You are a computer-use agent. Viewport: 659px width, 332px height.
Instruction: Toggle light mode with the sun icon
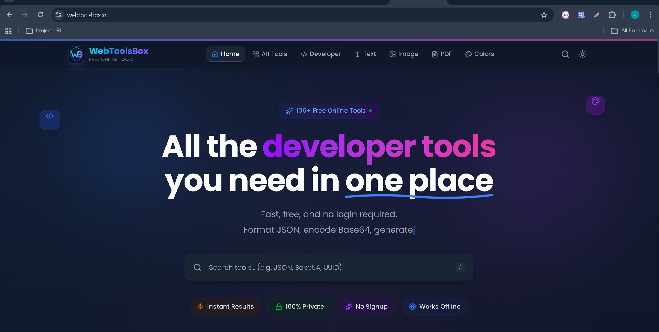pos(582,54)
